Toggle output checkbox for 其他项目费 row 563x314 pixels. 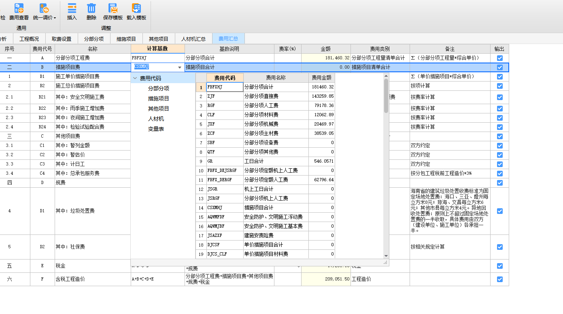click(x=500, y=136)
